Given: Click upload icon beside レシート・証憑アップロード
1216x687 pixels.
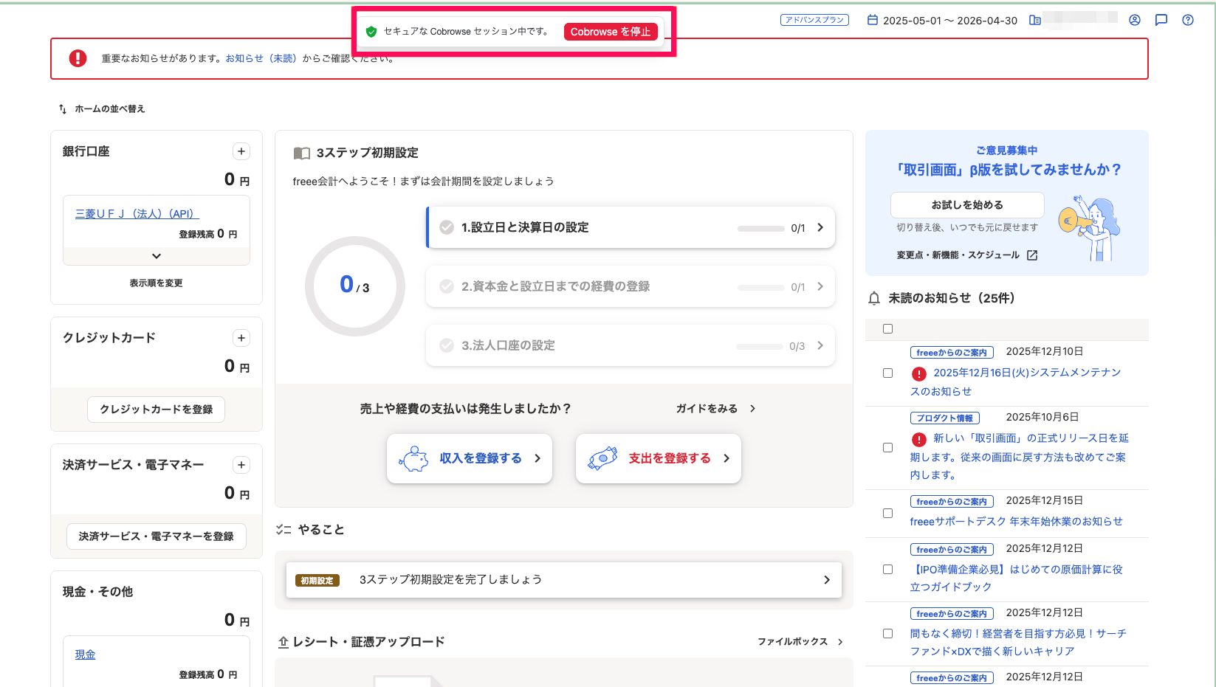Looking at the screenshot, I should coord(284,642).
